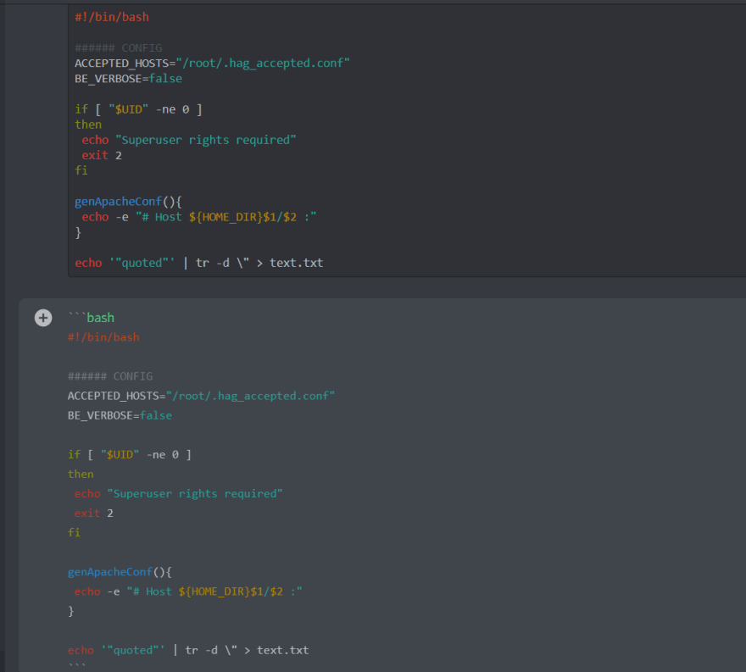Screen dimensions: 746x672
Task: Click 'exit 2' in the message draft
Action: click(94, 514)
